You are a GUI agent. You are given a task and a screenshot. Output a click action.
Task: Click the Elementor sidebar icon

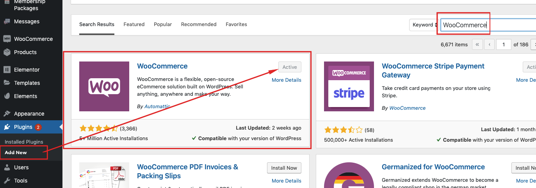click(7, 70)
